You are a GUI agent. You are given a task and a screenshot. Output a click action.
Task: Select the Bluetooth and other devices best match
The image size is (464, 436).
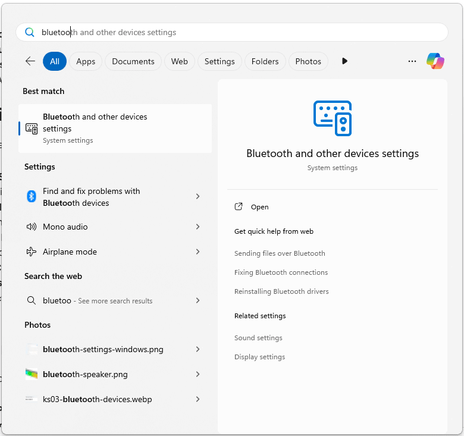point(115,128)
